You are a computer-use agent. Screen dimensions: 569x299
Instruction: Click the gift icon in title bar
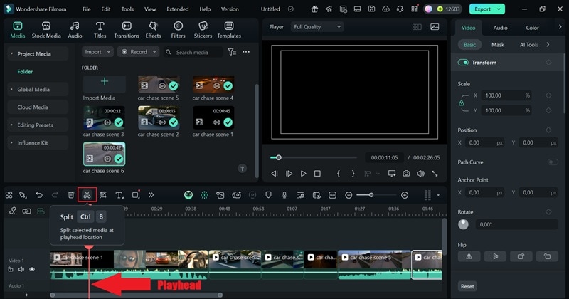(x=314, y=9)
